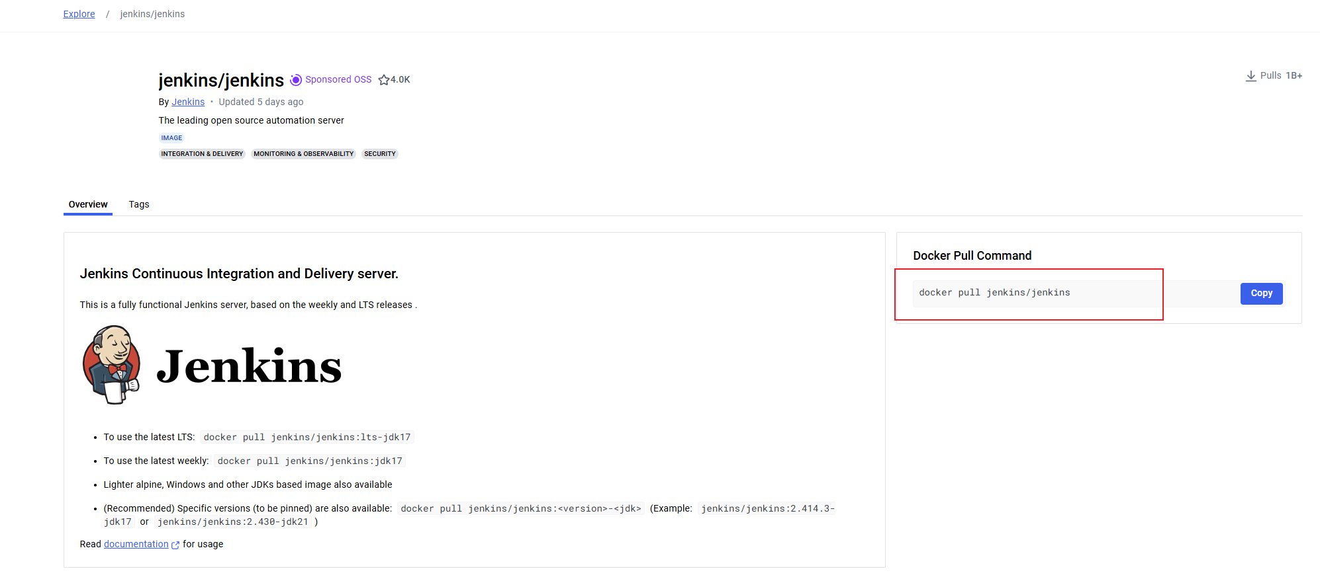Image resolution: width=1320 pixels, height=579 pixels.
Task: Click the 'Pulls 1B+' count text
Action: [1281, 76]
